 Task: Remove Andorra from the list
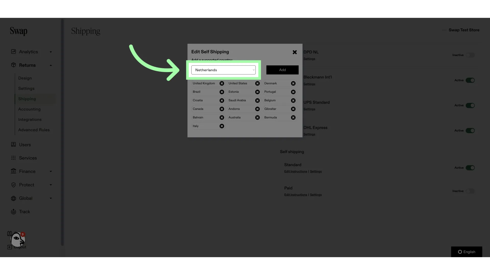[257, 109]
